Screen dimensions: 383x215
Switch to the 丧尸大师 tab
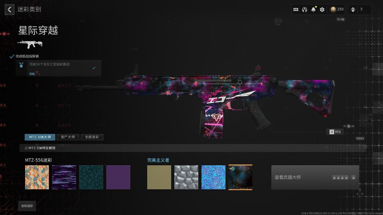coord(68,137)
